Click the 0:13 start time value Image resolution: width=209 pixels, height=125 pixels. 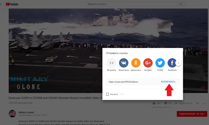tap(121, 94)
